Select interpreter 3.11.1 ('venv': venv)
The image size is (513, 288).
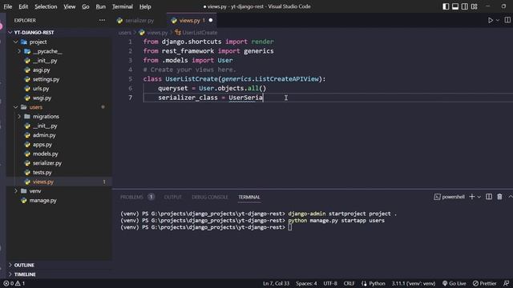pyautogui.click(x=414, y=283)
